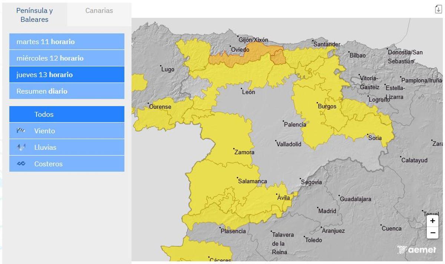Image resolution: width=445 pixels, height=264 pixels.
Task: Select the Península y Baleares tab
Action: pyautogui.click(x=34, y=15)
